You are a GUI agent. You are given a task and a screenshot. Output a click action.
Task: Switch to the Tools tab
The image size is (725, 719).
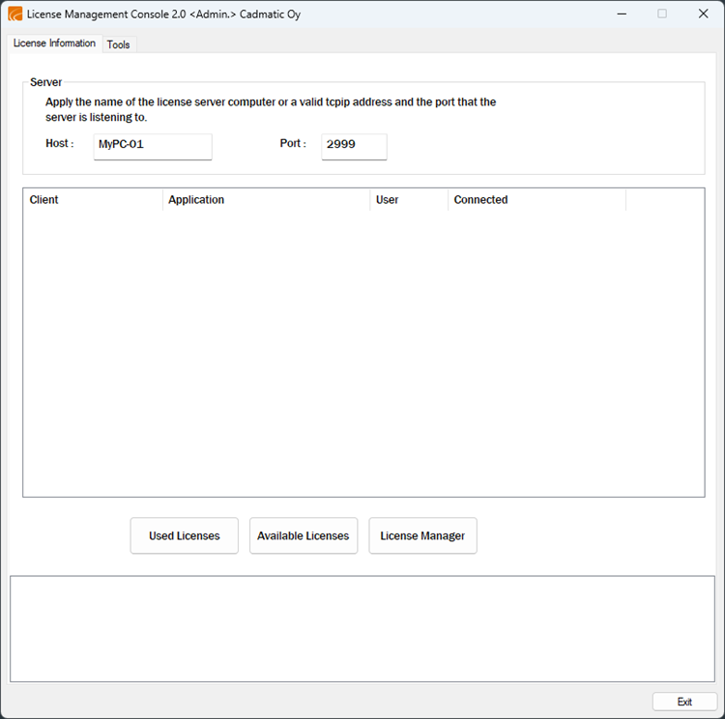coord(119,44)
